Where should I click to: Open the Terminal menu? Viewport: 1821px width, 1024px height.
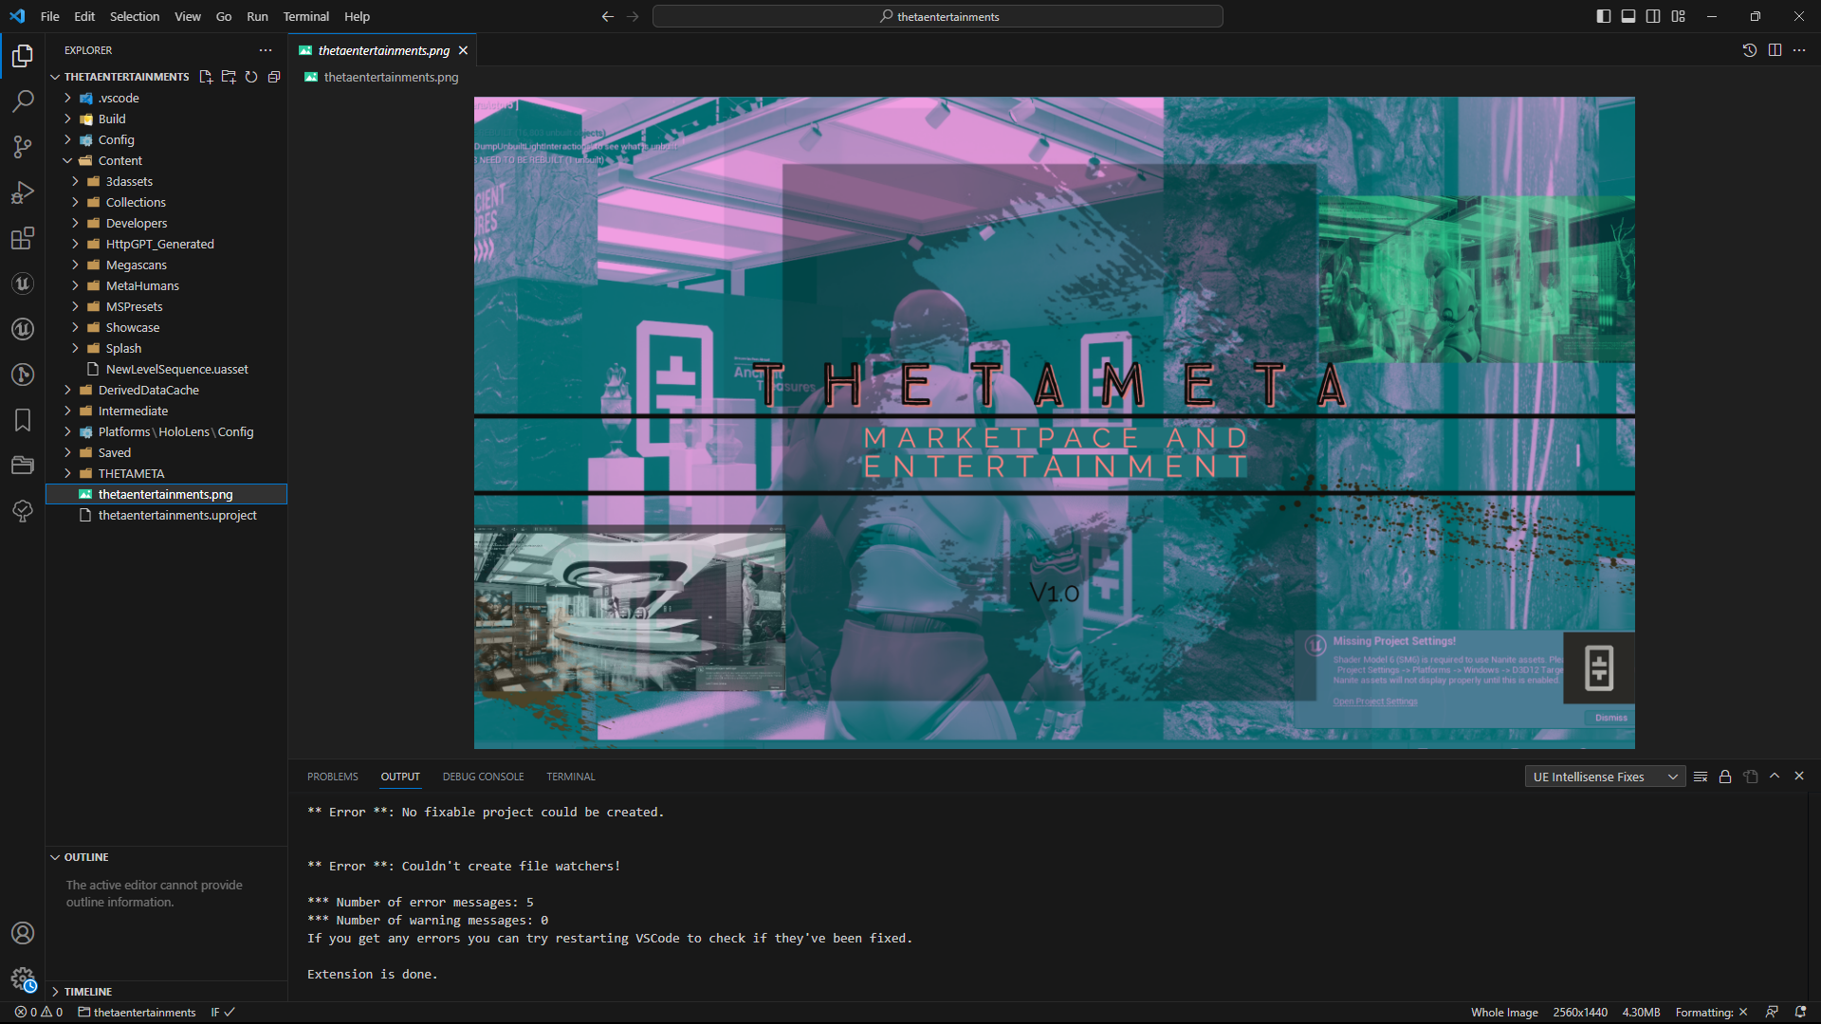[x=305, y=16]
